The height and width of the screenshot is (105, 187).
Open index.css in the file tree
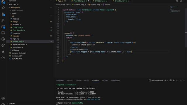click(x=16, y=33)
